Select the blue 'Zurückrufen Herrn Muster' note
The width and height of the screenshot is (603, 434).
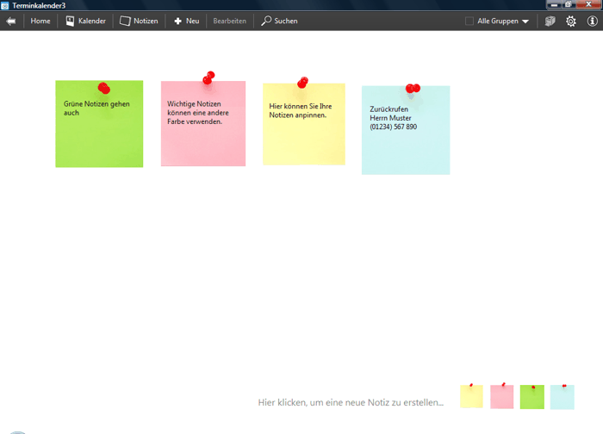[405, 138]
